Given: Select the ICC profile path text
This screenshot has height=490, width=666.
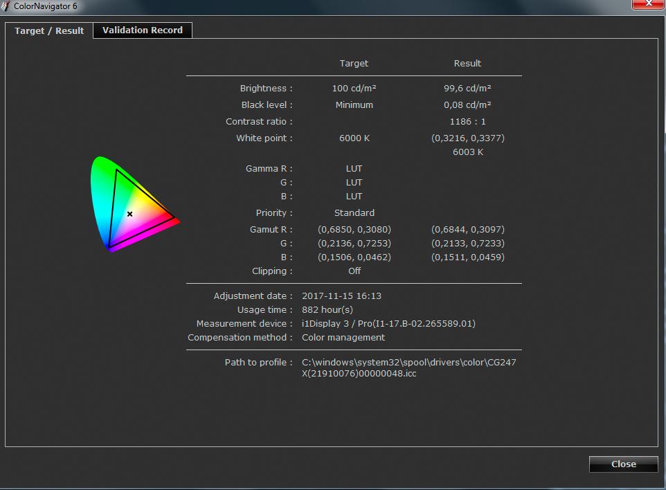Looking at the screenshot, I should point(409,367).
